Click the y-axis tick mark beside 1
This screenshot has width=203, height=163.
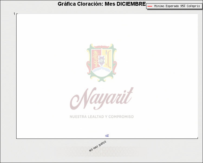17,14
